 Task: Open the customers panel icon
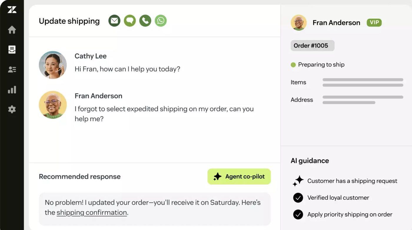tap(12, 69)
